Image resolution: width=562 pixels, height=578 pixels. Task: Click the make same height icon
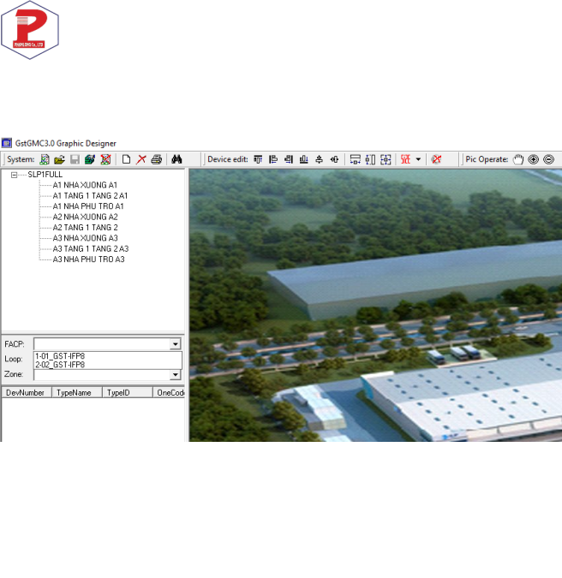coord(370,159)
